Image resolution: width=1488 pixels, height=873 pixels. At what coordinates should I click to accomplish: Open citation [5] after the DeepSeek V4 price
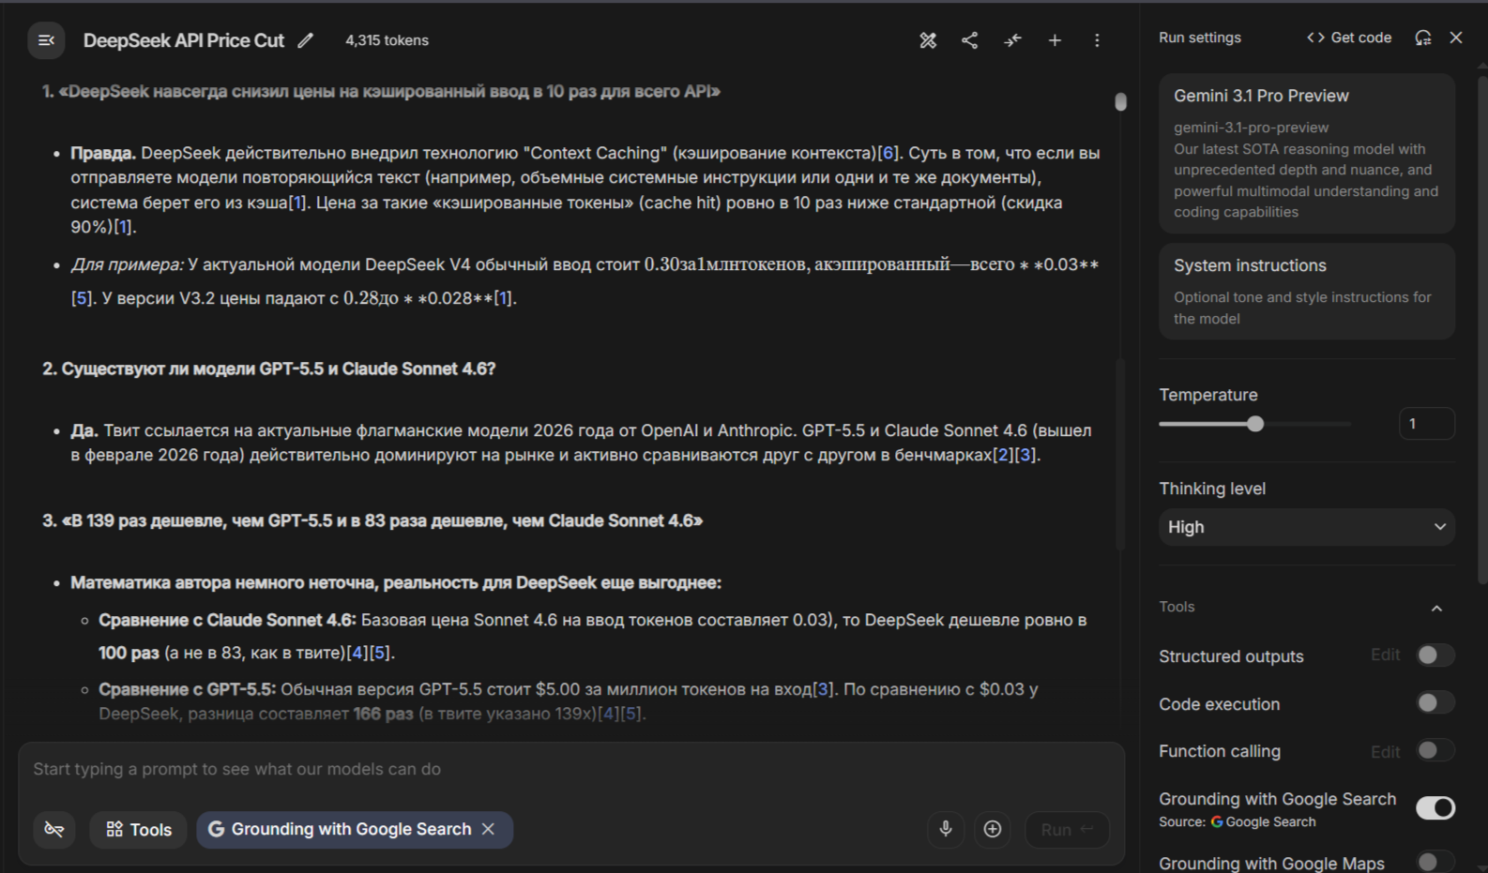[82, 298]
